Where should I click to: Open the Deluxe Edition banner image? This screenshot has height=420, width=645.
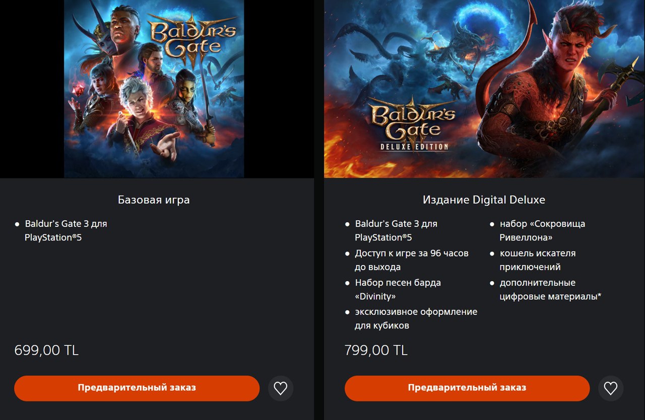click(x=484, y=89)
